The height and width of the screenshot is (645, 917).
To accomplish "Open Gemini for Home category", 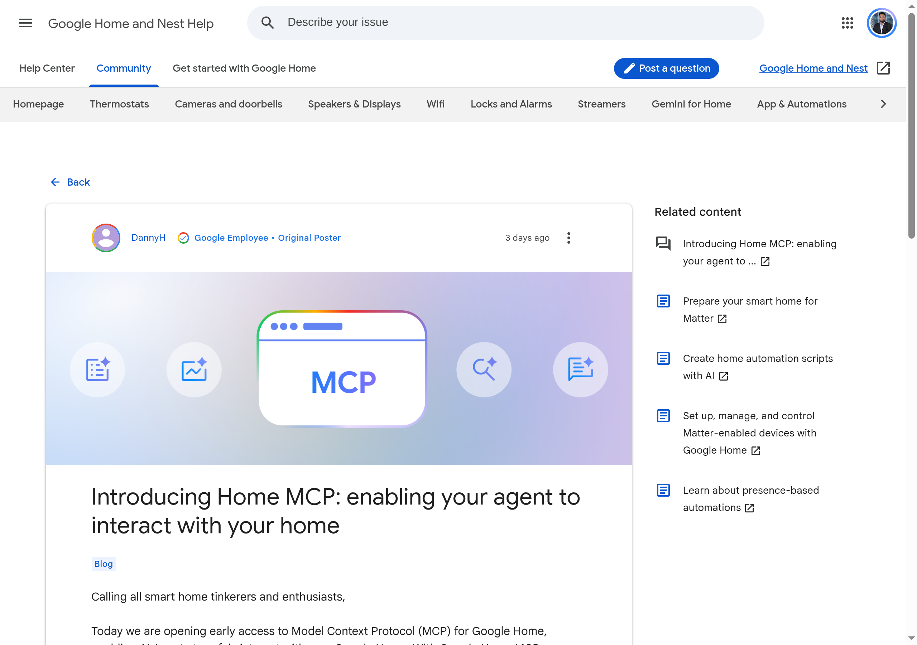I will [x=691, y=104].
